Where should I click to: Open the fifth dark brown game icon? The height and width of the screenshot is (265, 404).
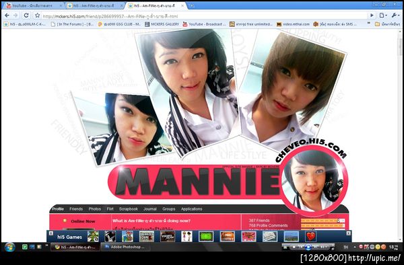168,237
